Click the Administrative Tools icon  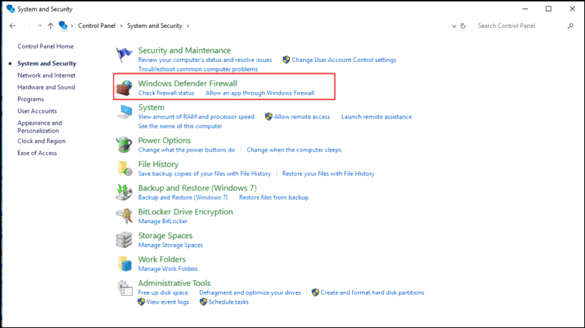click(124, 288)
